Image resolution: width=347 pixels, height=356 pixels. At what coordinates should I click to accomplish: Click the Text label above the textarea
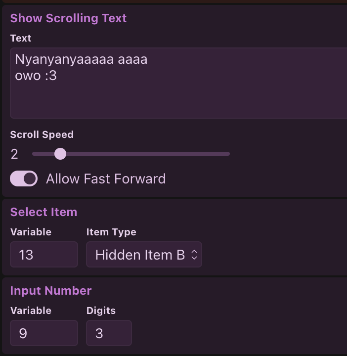[x=21, y=38]
